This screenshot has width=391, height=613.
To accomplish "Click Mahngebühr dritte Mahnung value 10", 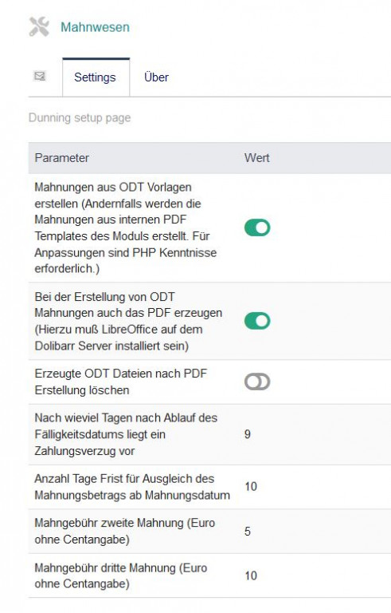I will pos(251,575).
